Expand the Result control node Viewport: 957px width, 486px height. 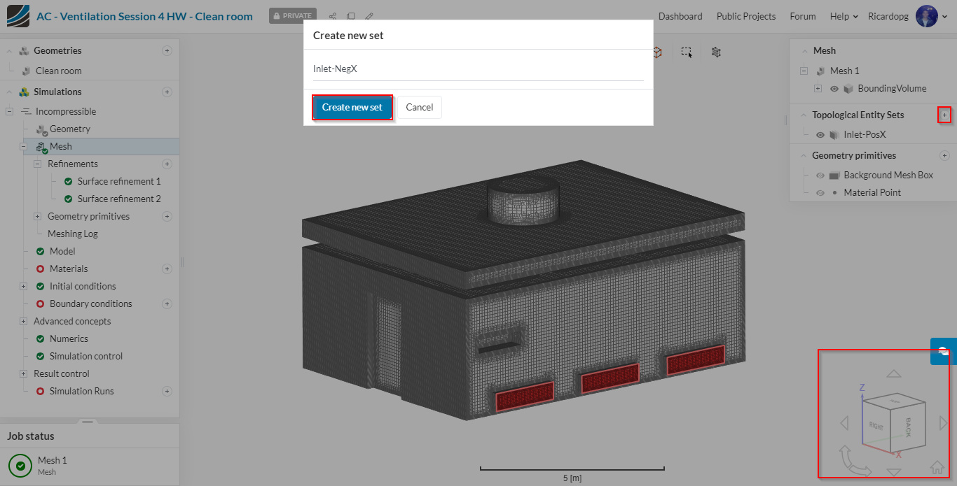pos(23,373)
